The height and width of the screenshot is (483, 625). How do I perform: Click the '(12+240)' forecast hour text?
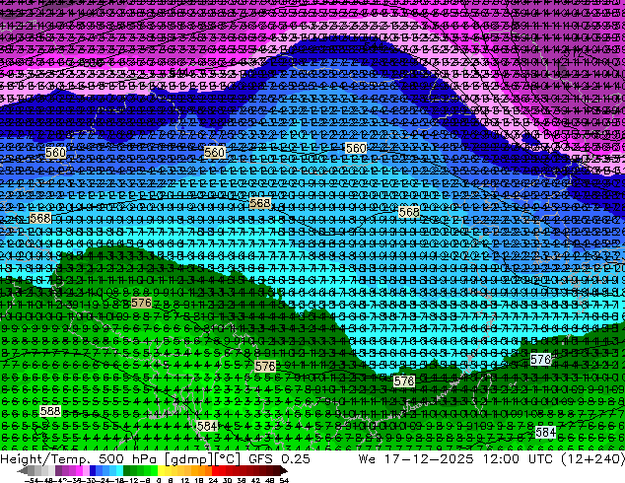[x=592, y=458]
